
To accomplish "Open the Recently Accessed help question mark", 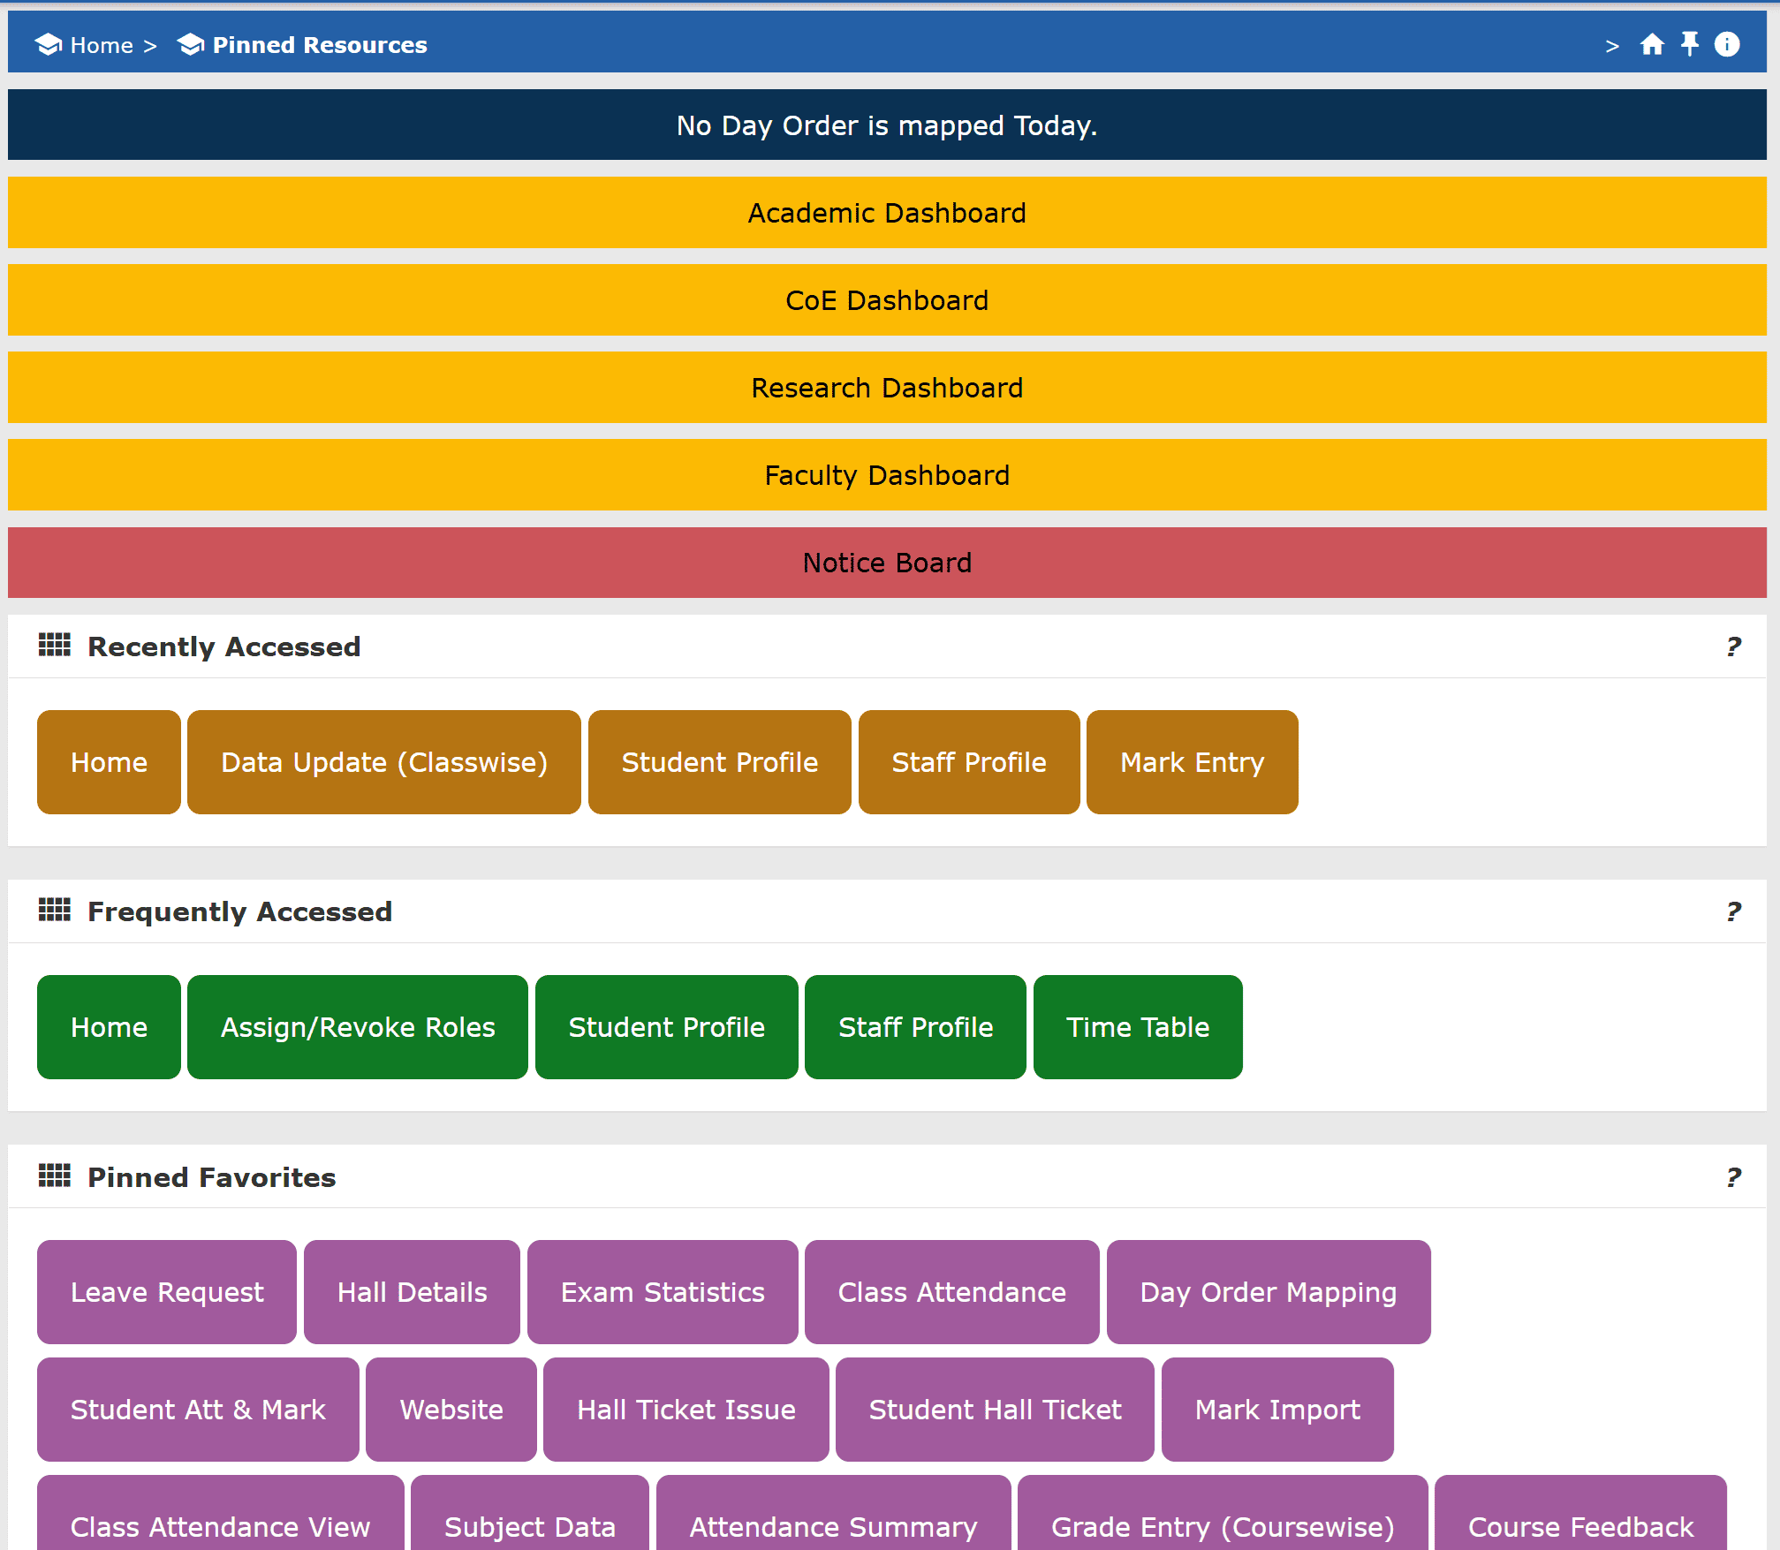I will 1733,646.
